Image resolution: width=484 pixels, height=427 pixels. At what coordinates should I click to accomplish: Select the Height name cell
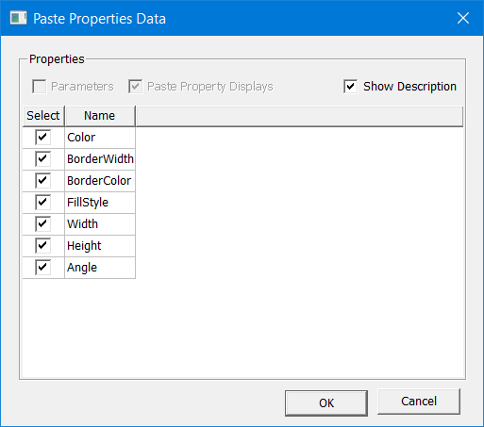tap(100, 246)
